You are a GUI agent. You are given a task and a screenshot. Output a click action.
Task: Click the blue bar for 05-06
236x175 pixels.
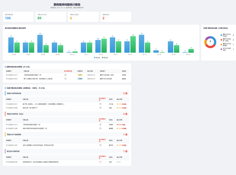coord(11,45)
